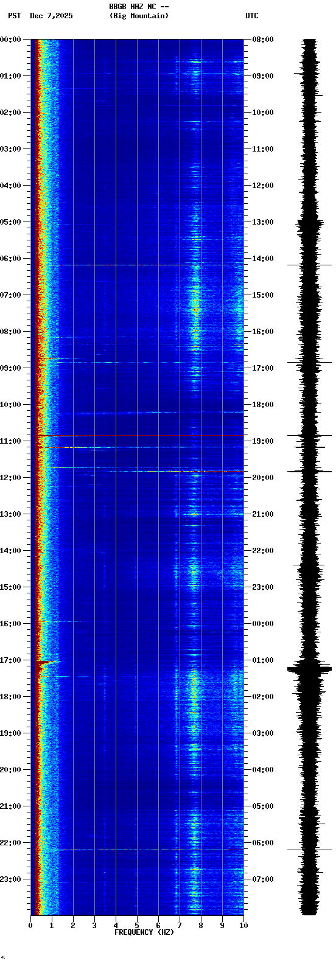Click the frequency axis tick label '10'
Screen dimensions: 336x964
[243, 926]
